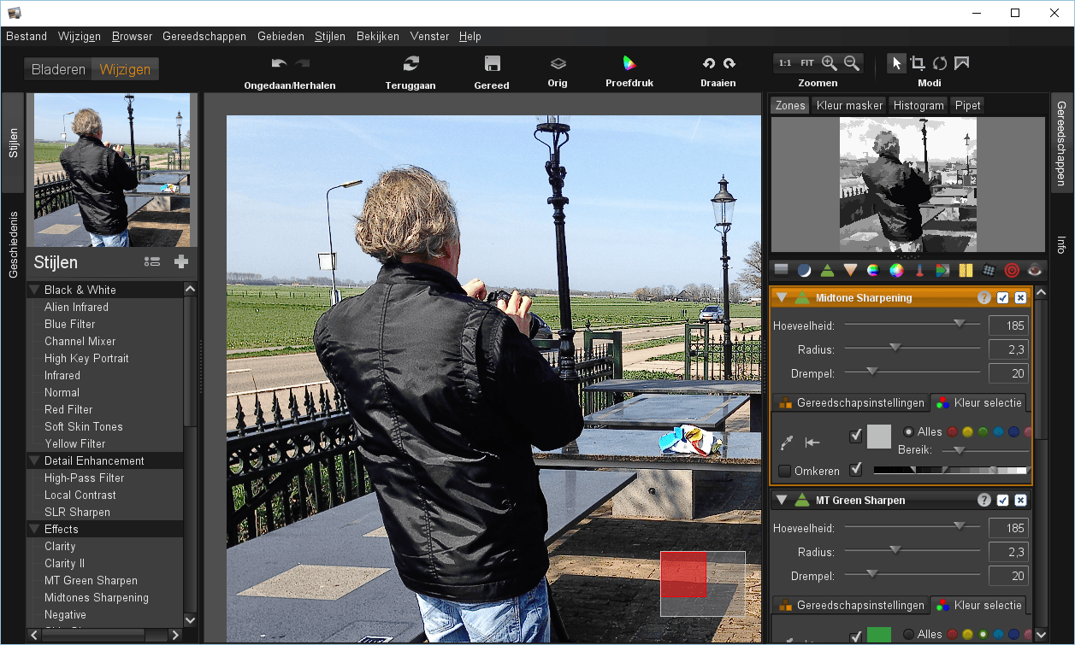Click the zoom in magnifier icon
The height and width of the screenshot is (645, 1075).
pyautogui.click(x=829, y=63)
